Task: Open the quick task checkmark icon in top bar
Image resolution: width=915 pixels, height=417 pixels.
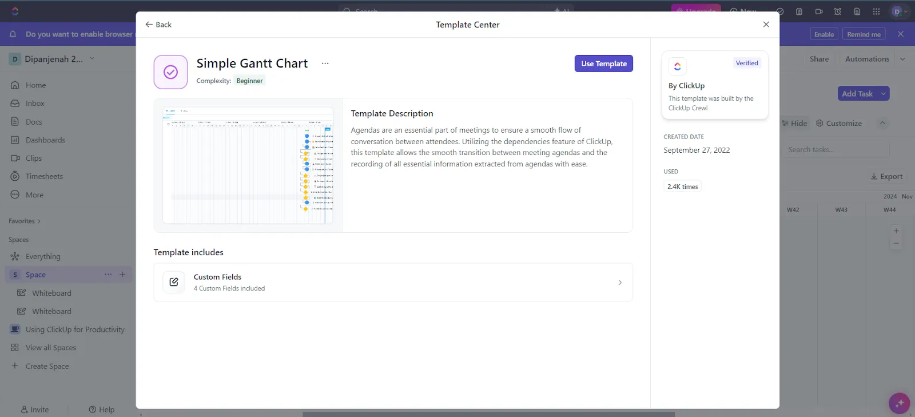Action: [780, 11]
